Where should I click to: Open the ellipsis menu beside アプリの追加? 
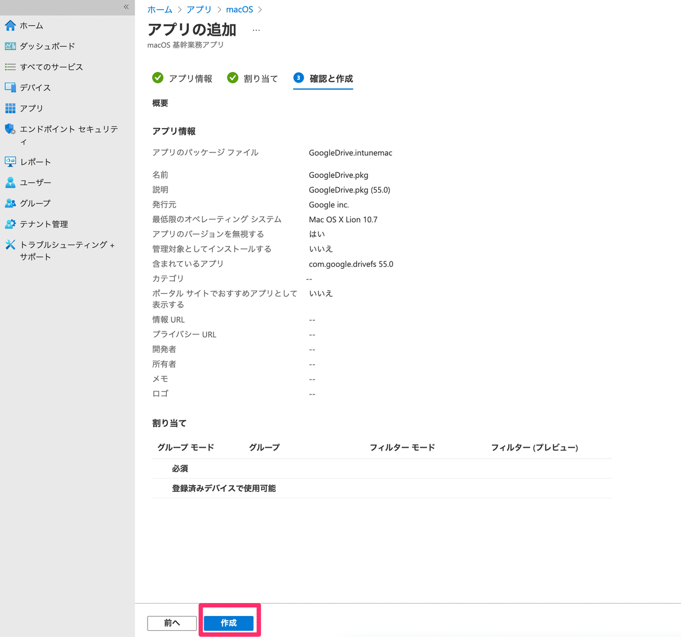coord(257,30)
